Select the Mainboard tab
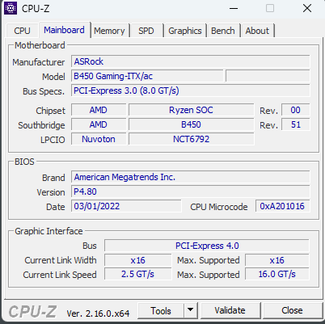This screenshot has height=324, width=325. pyautogui.click(x=64, y=30)
